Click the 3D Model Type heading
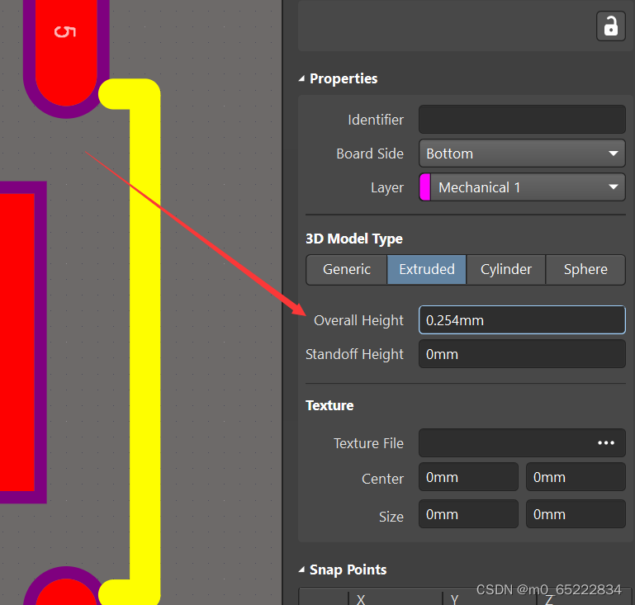The height and width of the screenshot is (605, 635). 354,239
